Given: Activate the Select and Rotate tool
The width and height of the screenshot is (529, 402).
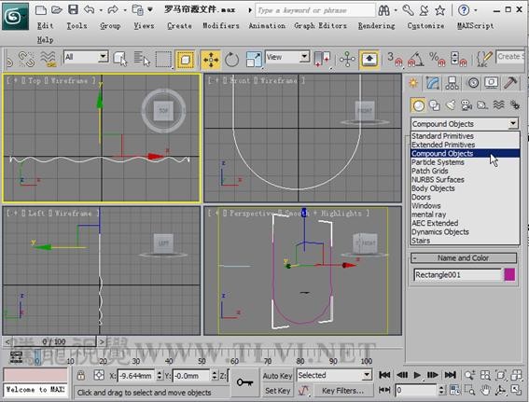Looking at the screenshot, I should pyautogui.click(x=231, y=60).
